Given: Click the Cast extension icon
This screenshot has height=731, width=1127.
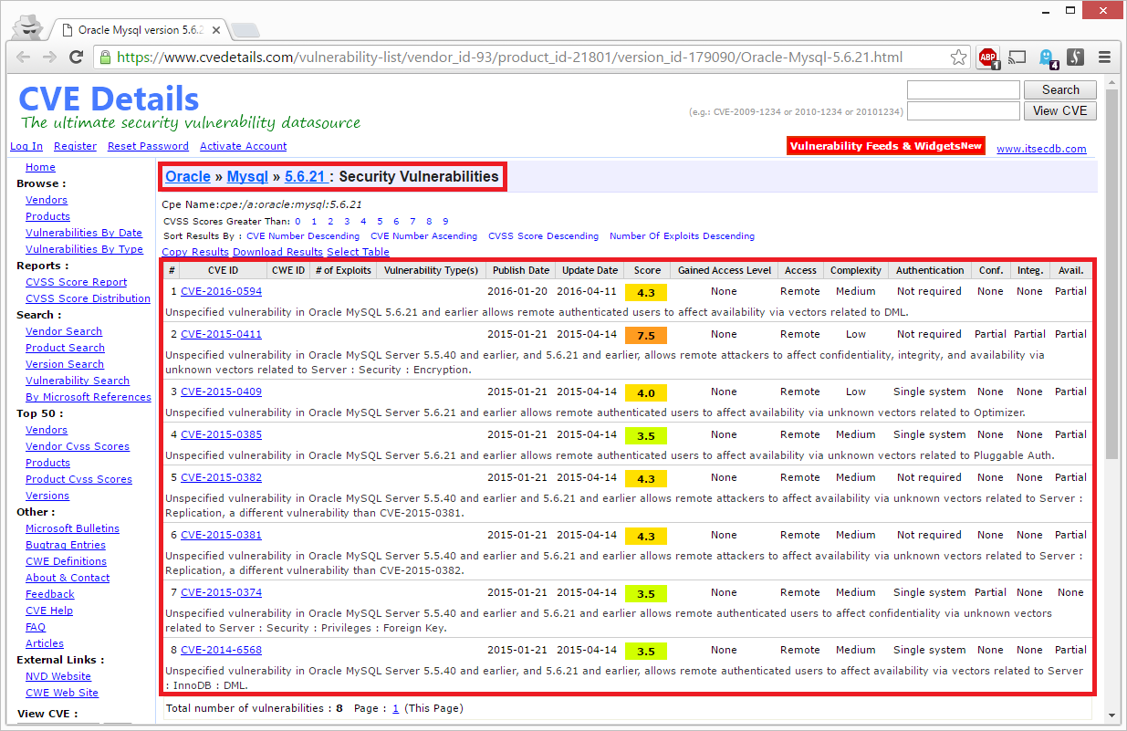Looking at the screenshot, I should (x=1018, y=57).
